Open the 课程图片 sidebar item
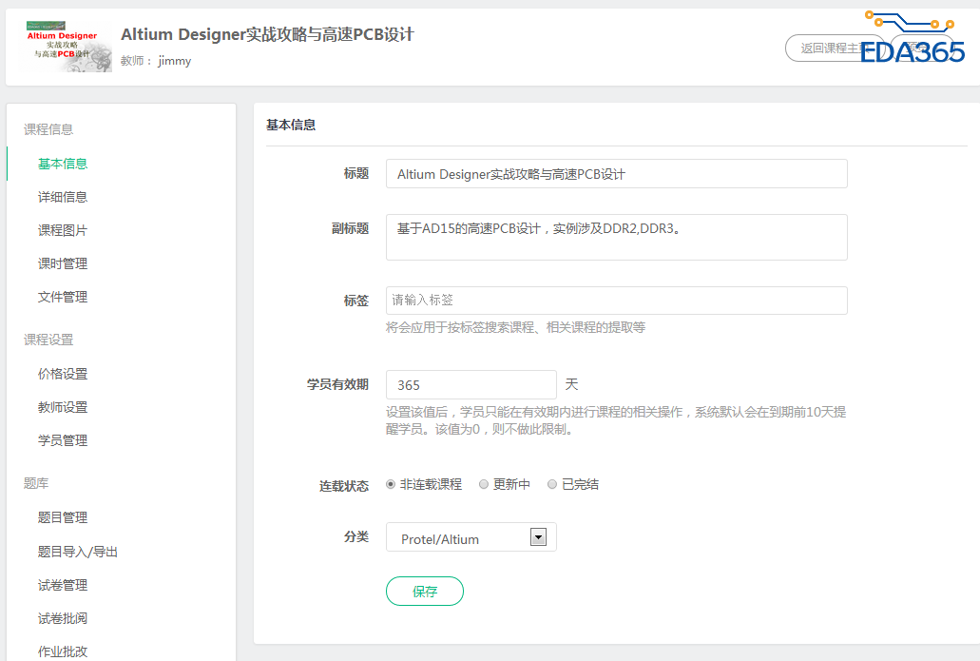 click(63, 230)
